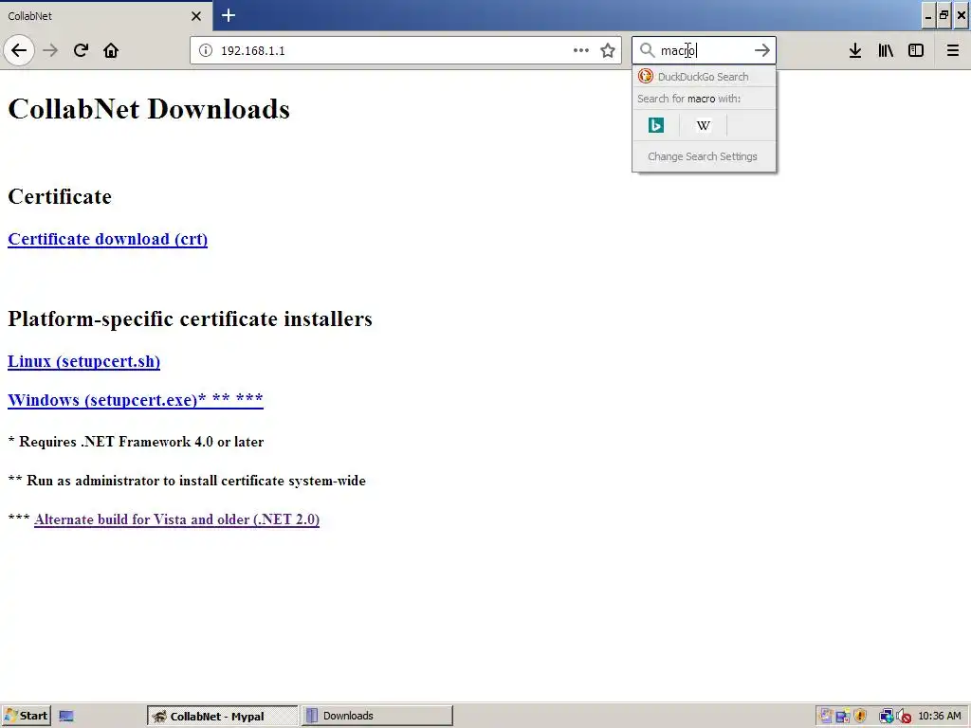Click the security shield tray icon
The height and width of the screenshot is (728, 971).
(x=859, y=717)
